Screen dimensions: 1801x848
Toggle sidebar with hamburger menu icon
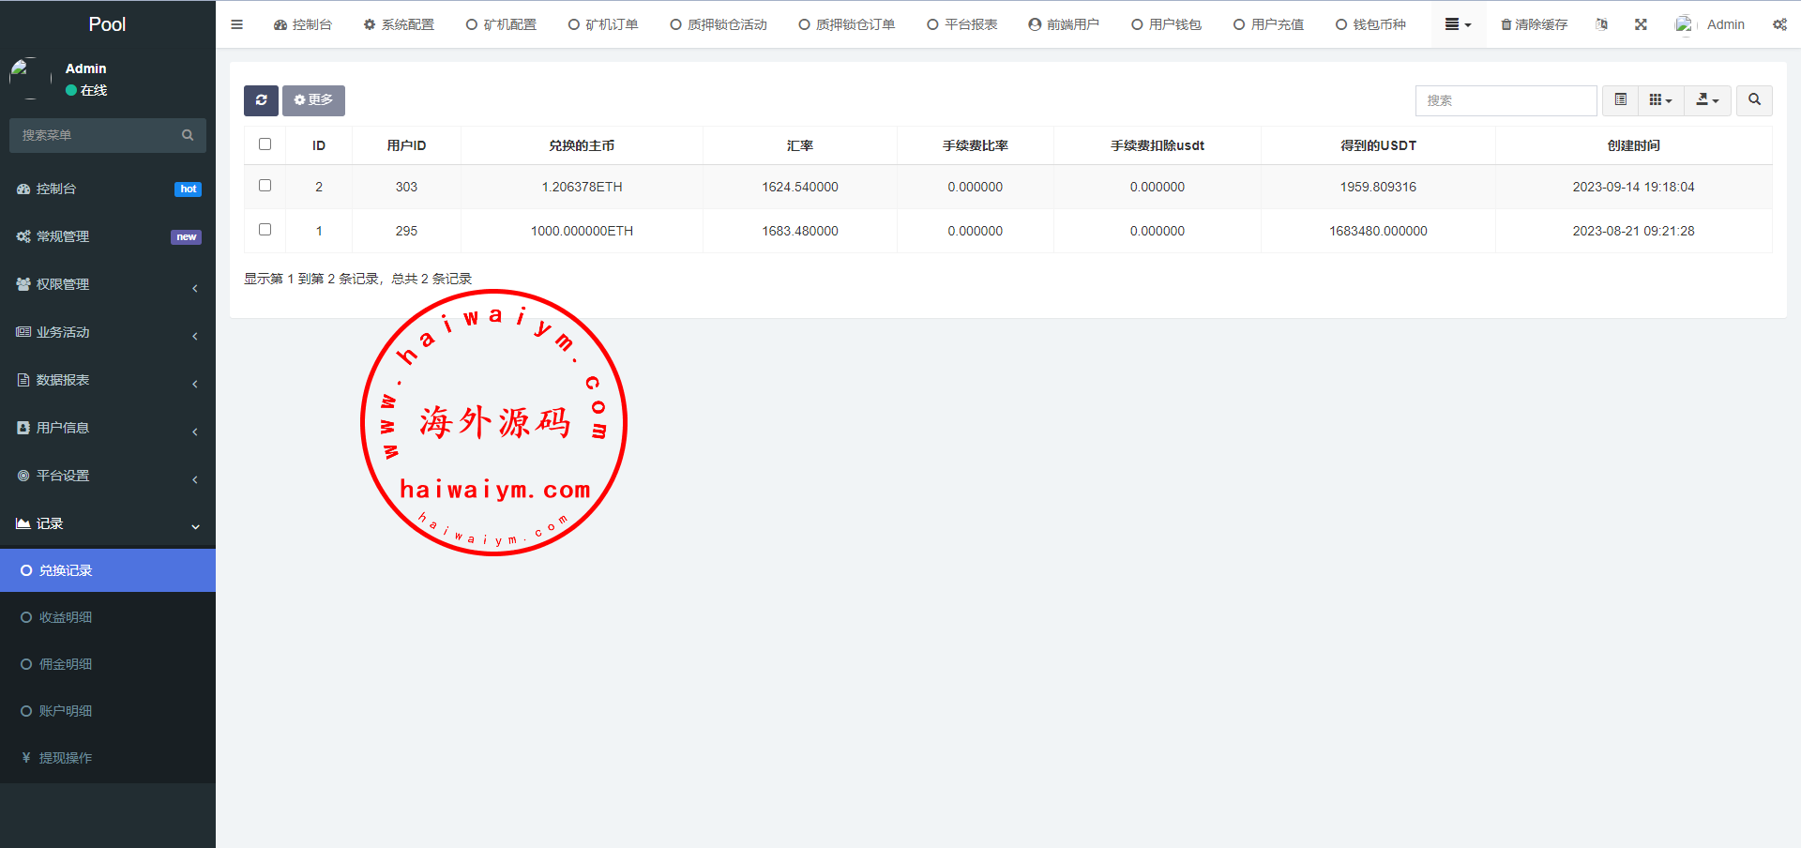(236, 24)
